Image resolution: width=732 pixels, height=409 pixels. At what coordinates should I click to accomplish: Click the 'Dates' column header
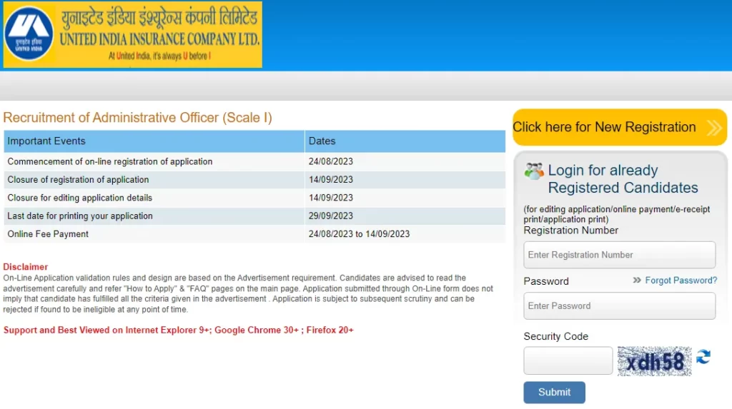(405, 141)
